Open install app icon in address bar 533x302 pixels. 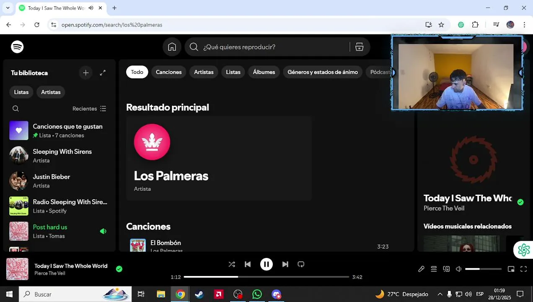click(x=429, y=25)
